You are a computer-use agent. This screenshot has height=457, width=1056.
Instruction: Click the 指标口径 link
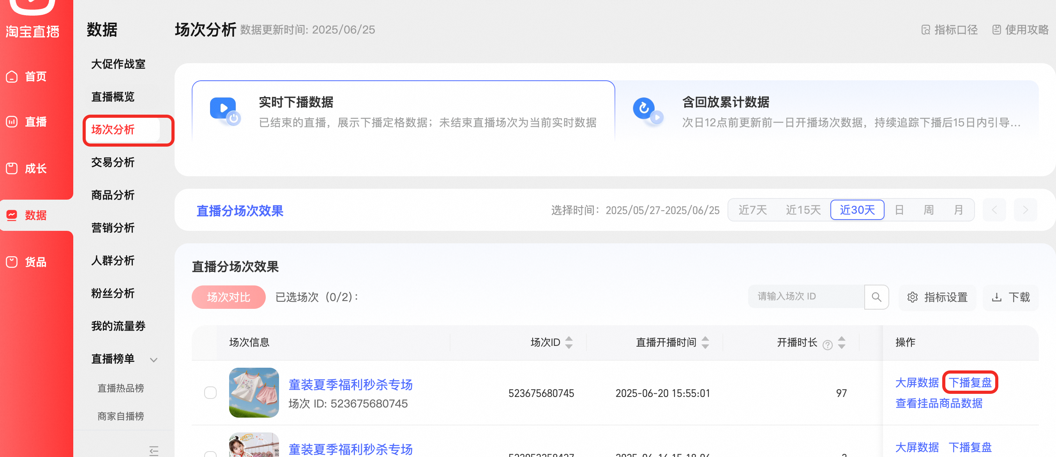949,30
